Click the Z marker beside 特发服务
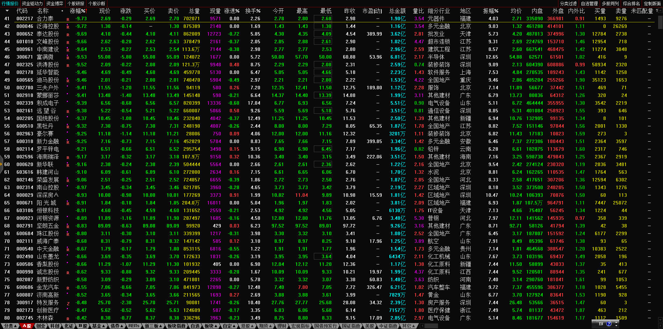663x329 pixels. (68, 304)
